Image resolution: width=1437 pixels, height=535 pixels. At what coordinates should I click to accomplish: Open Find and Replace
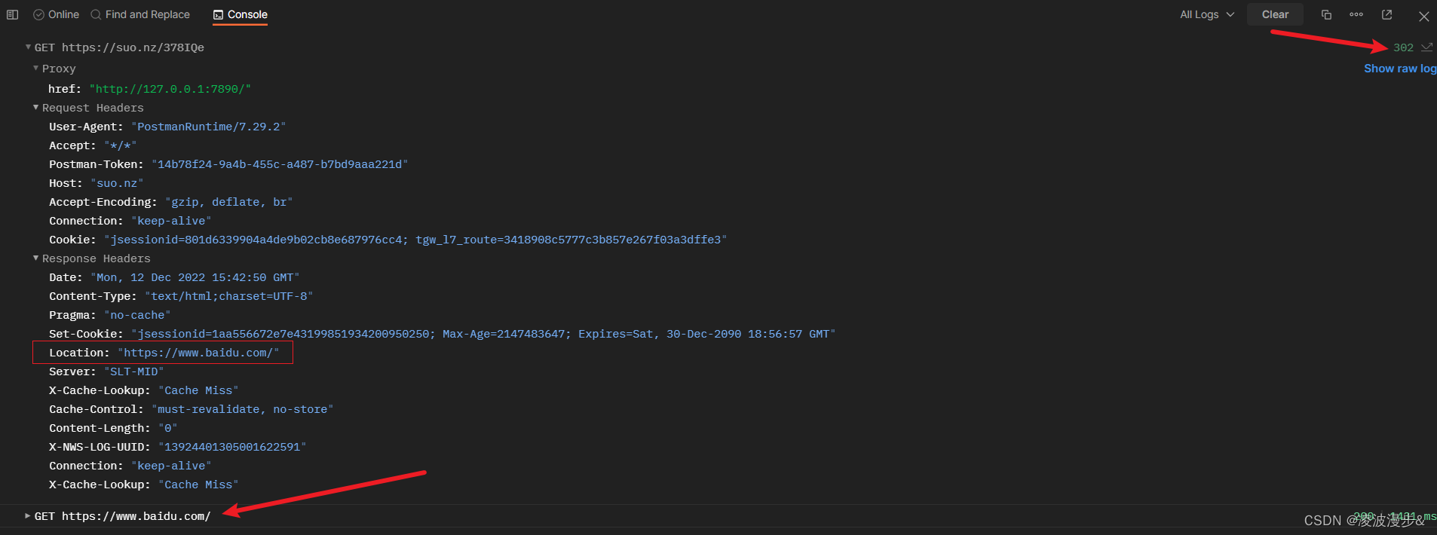pyautogui.click(x=140, y=14)
